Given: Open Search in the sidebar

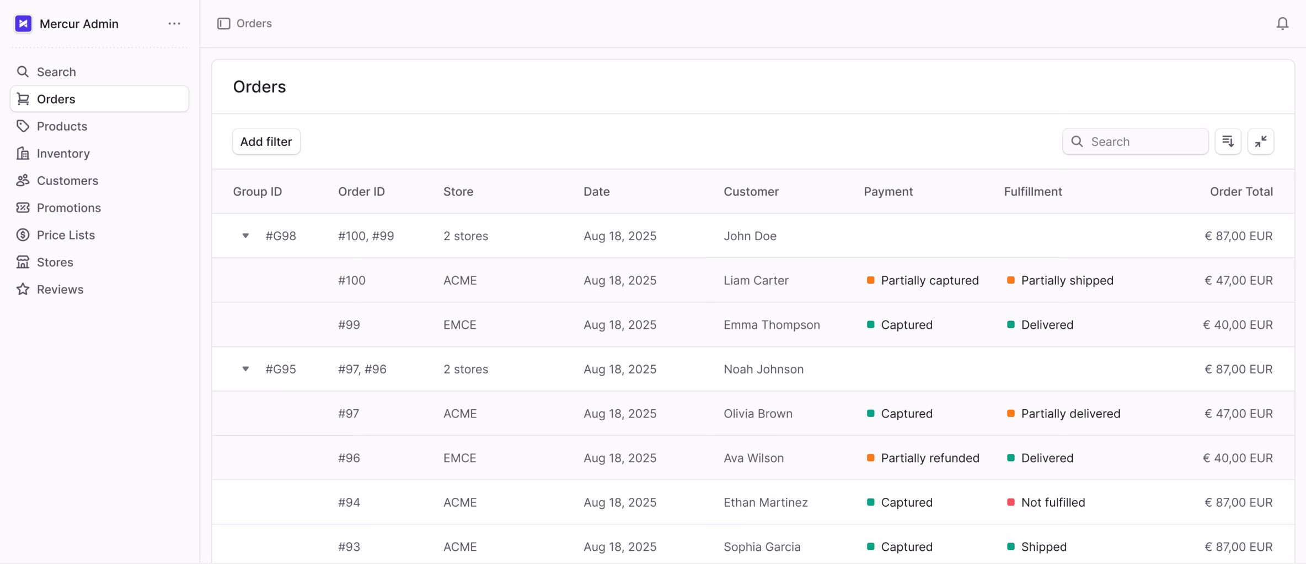Looking at the screenshot, I should click(99, 72).
